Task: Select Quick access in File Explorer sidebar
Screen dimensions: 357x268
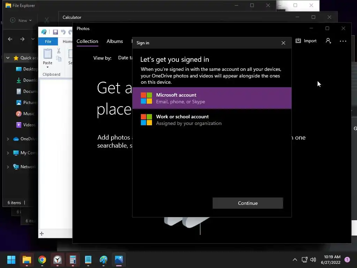Action: pos(25,58)
